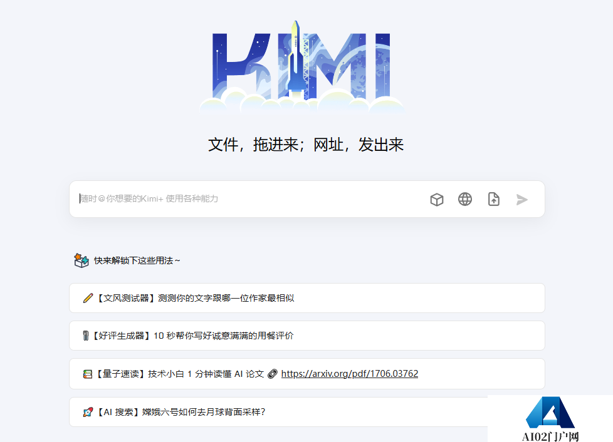The height and width of the screenshot is (442, 613).
Task: Open the Kimi+ cube icon in input box
Action: tap(437, 200)
